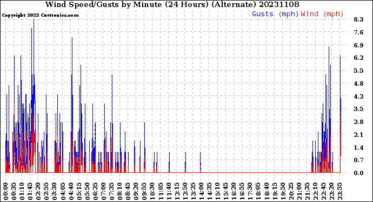Click the 7.6 y-axis value

(x=358, y=32)
